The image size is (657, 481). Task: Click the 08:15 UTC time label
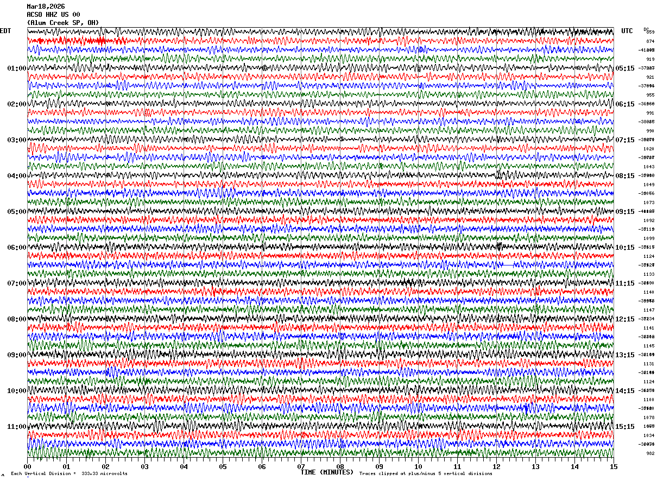click(625, 176)
